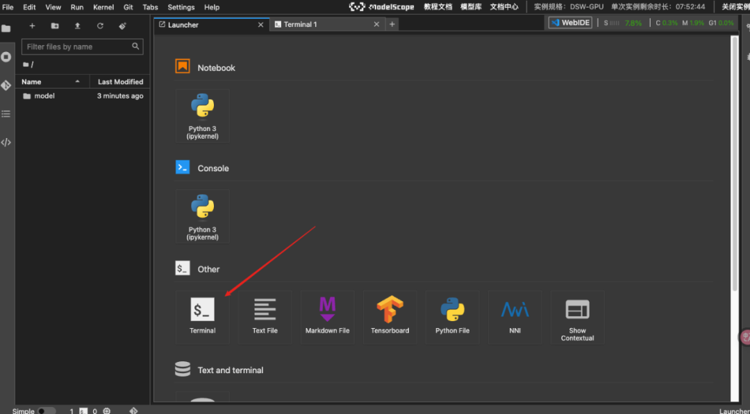Click the Git clone toolbar icon
This screenshot has width=750, height=414.
(x=122, y=26)
